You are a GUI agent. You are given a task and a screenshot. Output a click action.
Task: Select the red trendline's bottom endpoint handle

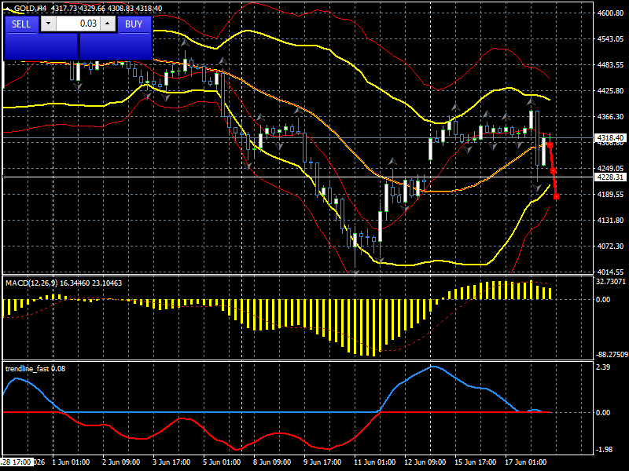point(557,197)
